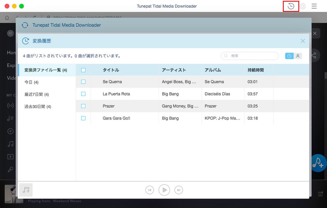This screenshot has width=327, height=208.
Task: Sort by タイトル column header
Action: [x=111, y=70]
